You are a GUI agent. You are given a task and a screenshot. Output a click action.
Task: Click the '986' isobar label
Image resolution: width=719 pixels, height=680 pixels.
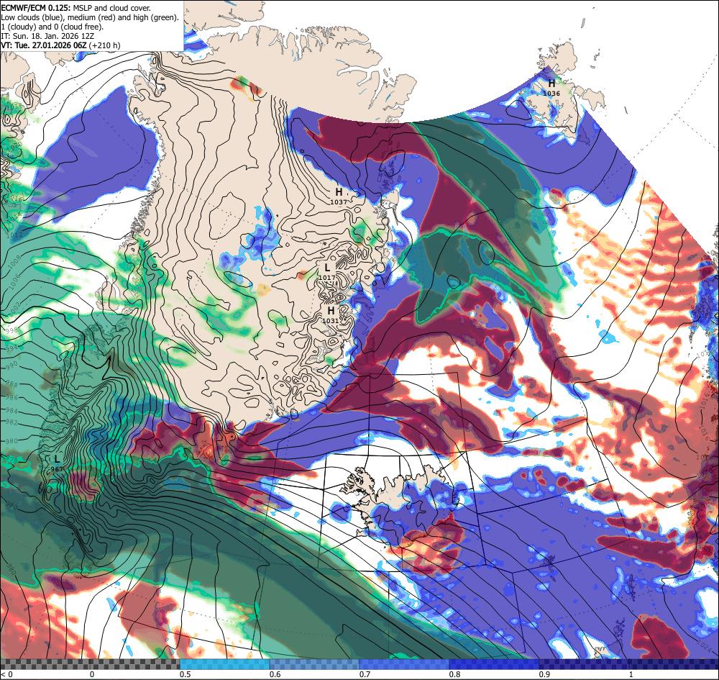[x=12, y=398]
